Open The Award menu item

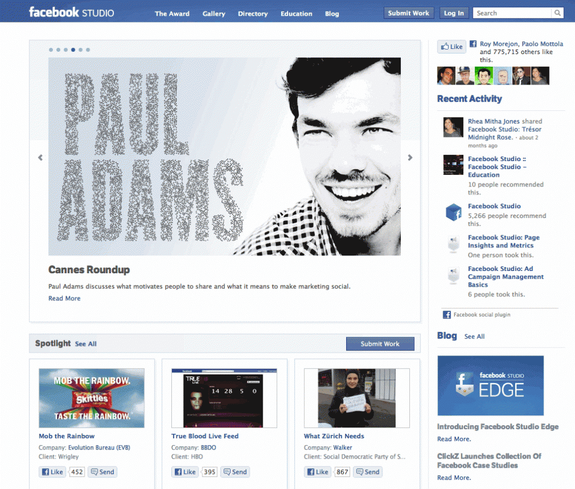[172, 14]
